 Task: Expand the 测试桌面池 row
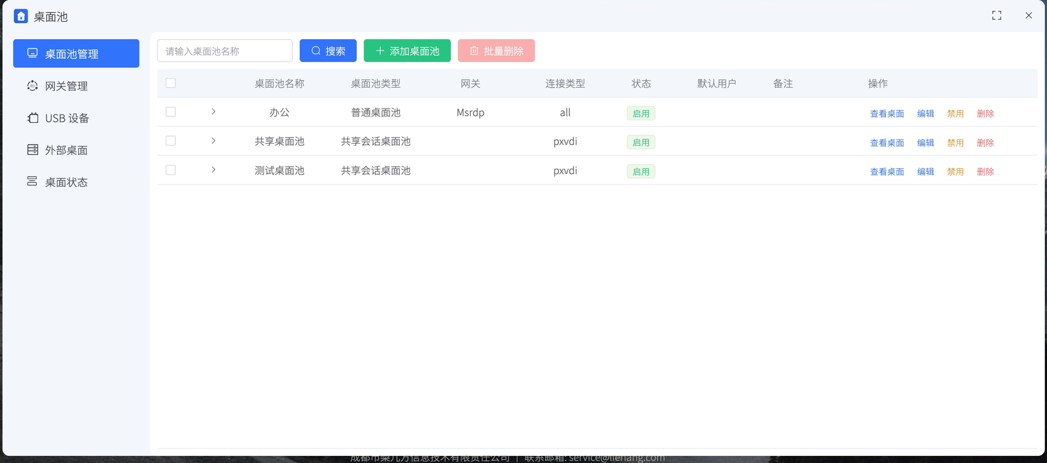tap(213, 170)
